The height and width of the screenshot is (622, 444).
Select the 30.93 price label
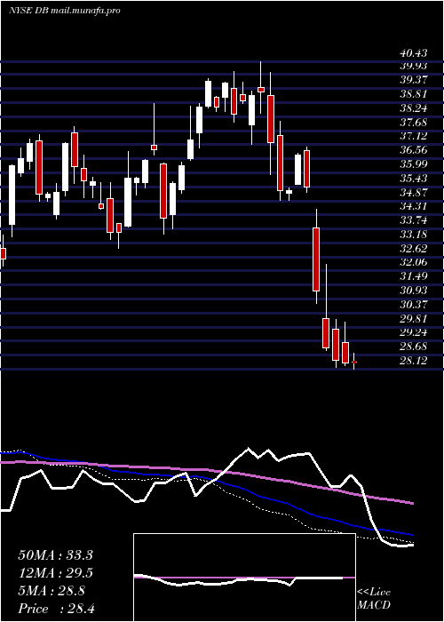point(413,291)
